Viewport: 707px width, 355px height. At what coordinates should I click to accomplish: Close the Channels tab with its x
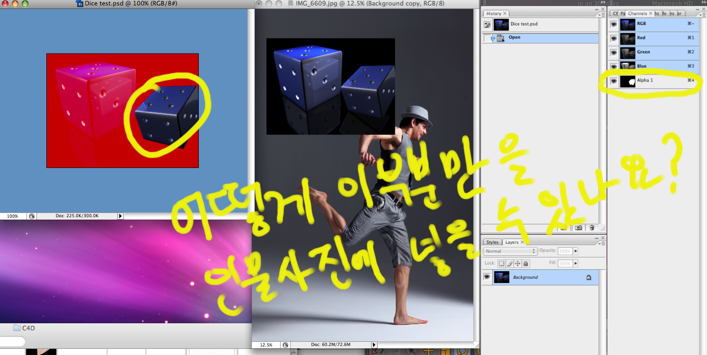651,14
